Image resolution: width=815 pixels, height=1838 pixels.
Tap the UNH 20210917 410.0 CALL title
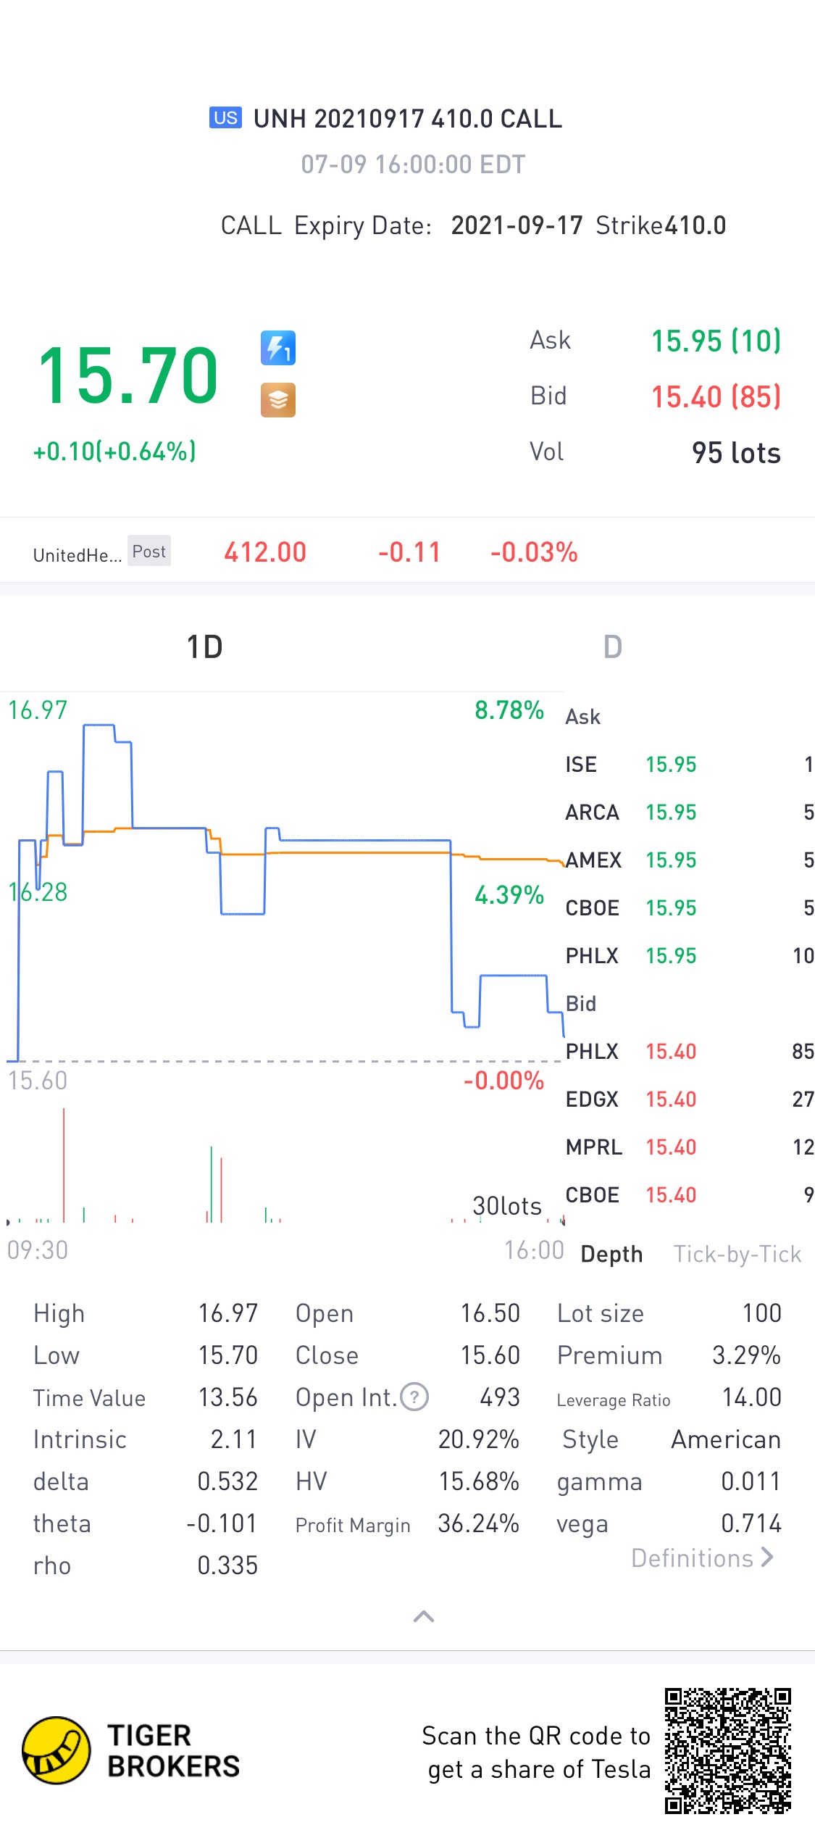407,119
